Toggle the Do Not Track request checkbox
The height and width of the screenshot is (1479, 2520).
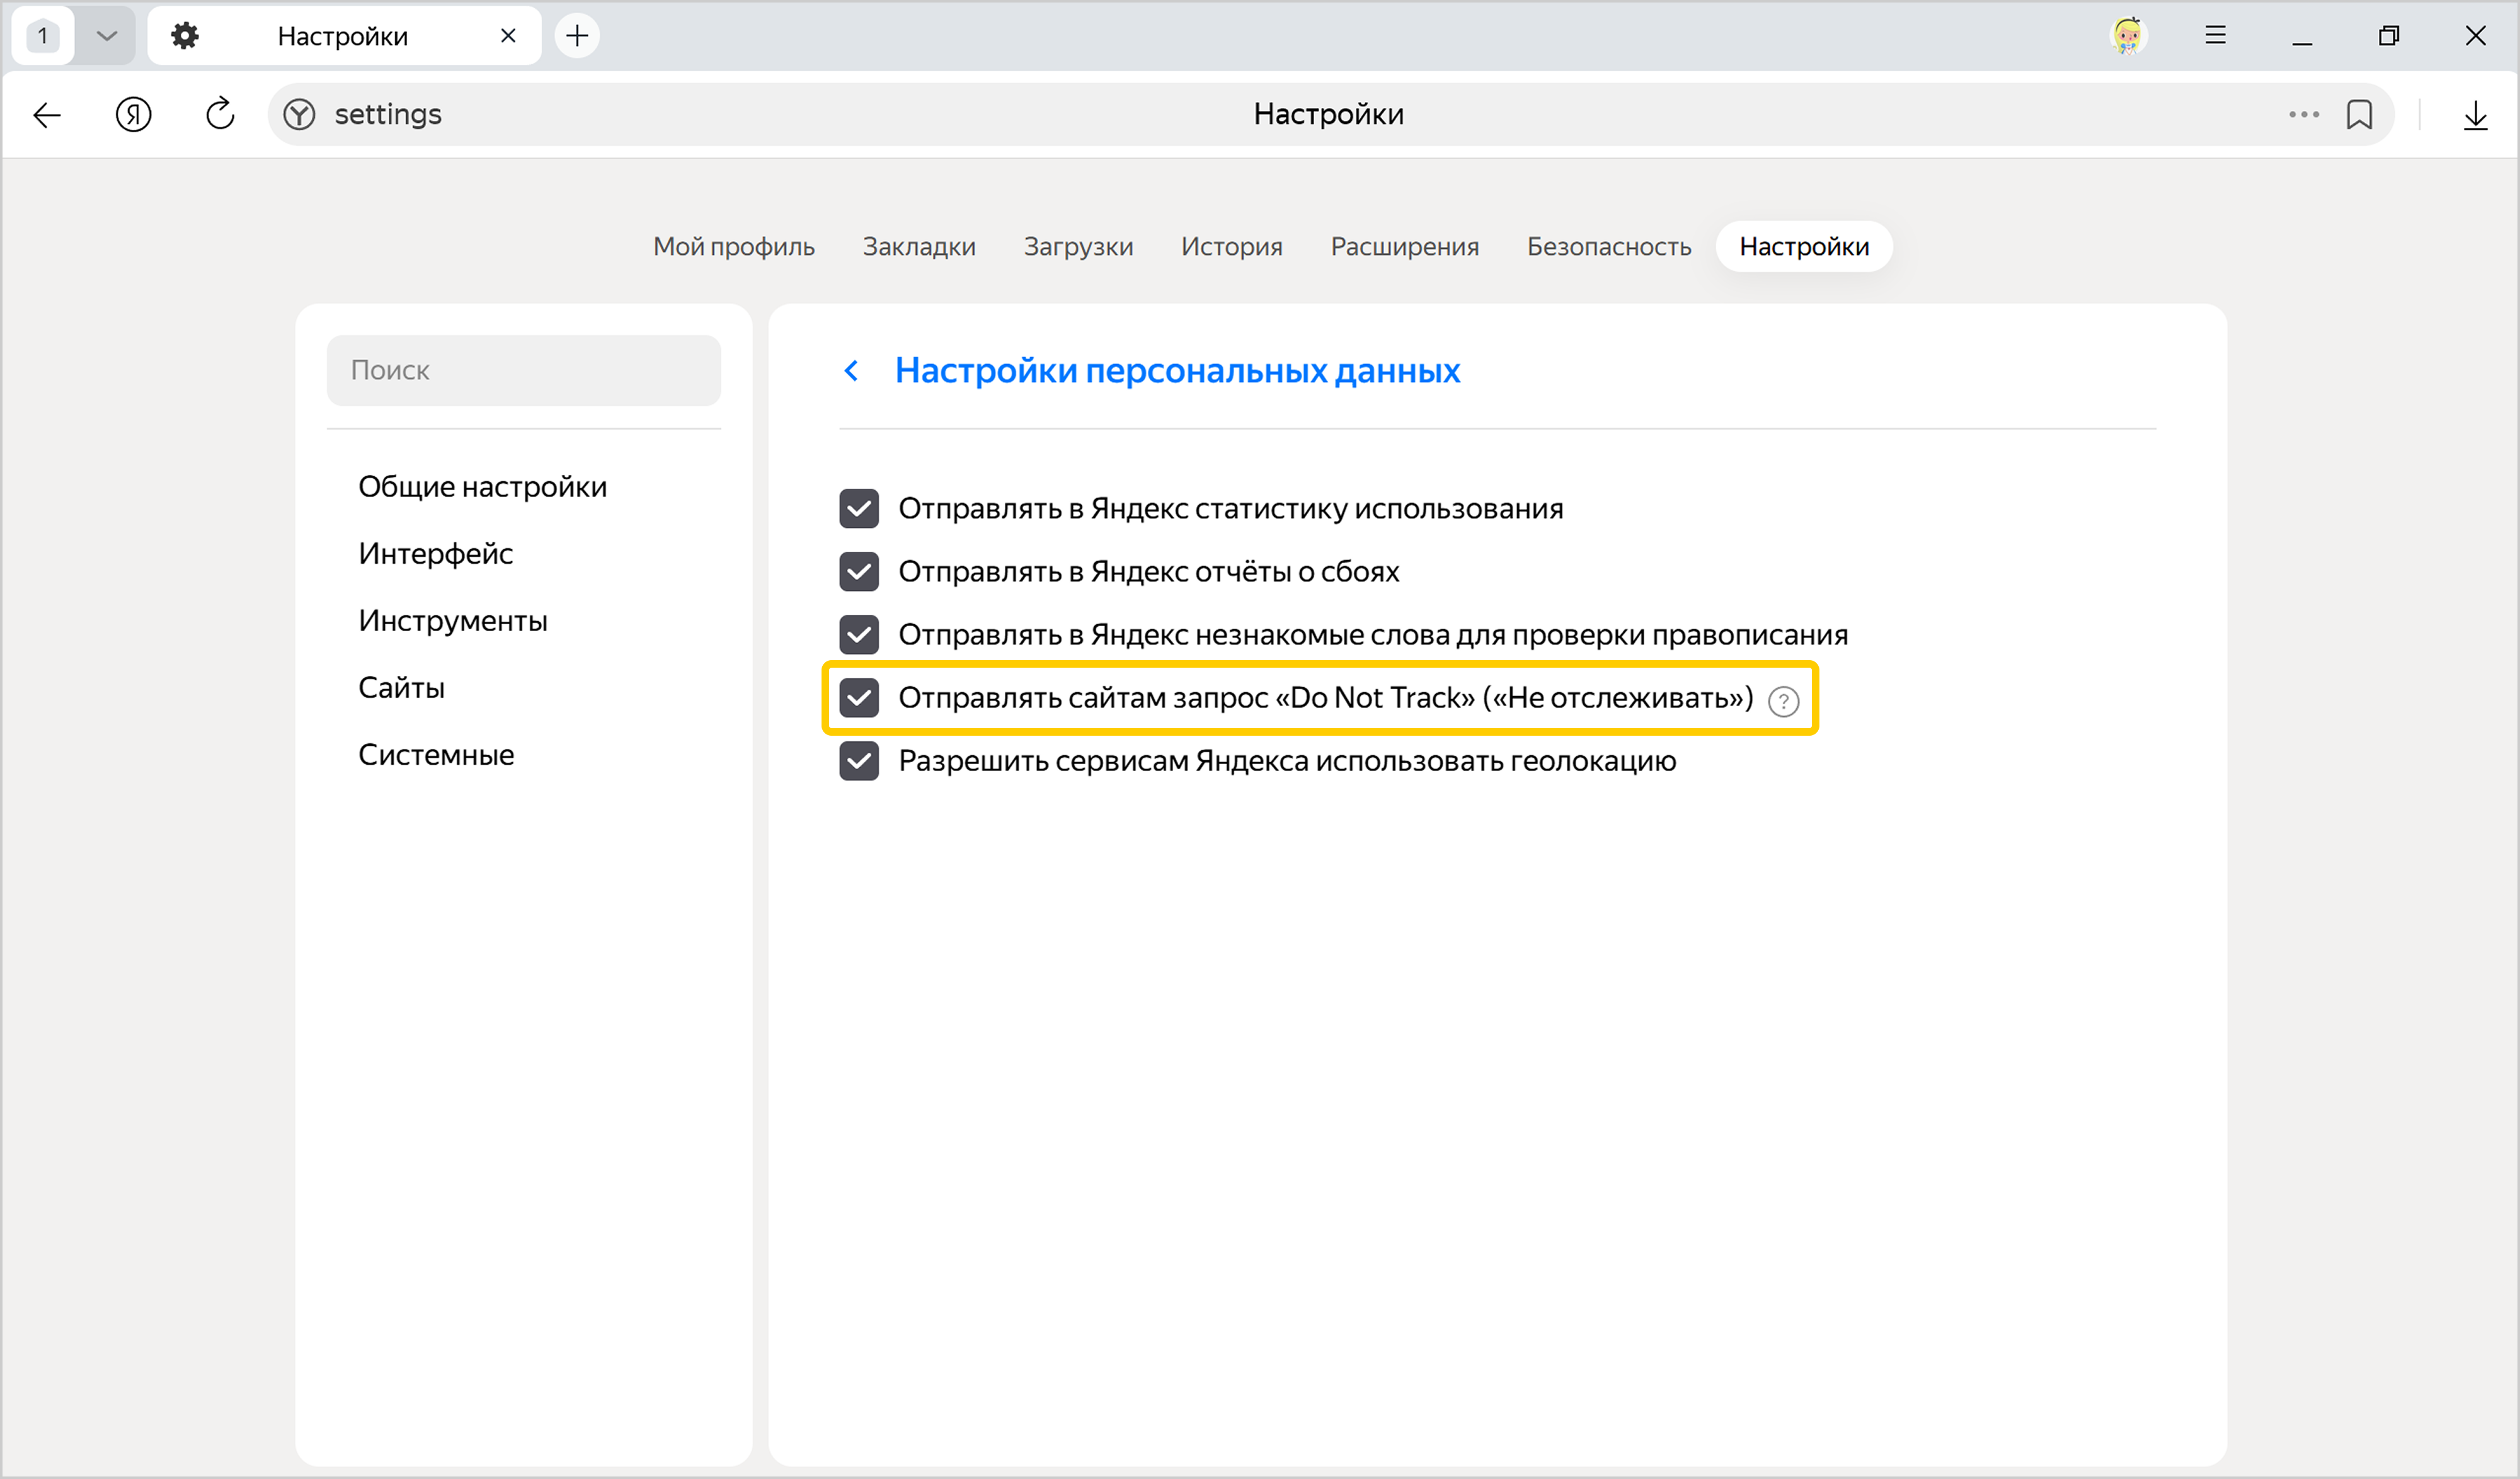coord(859,698)
